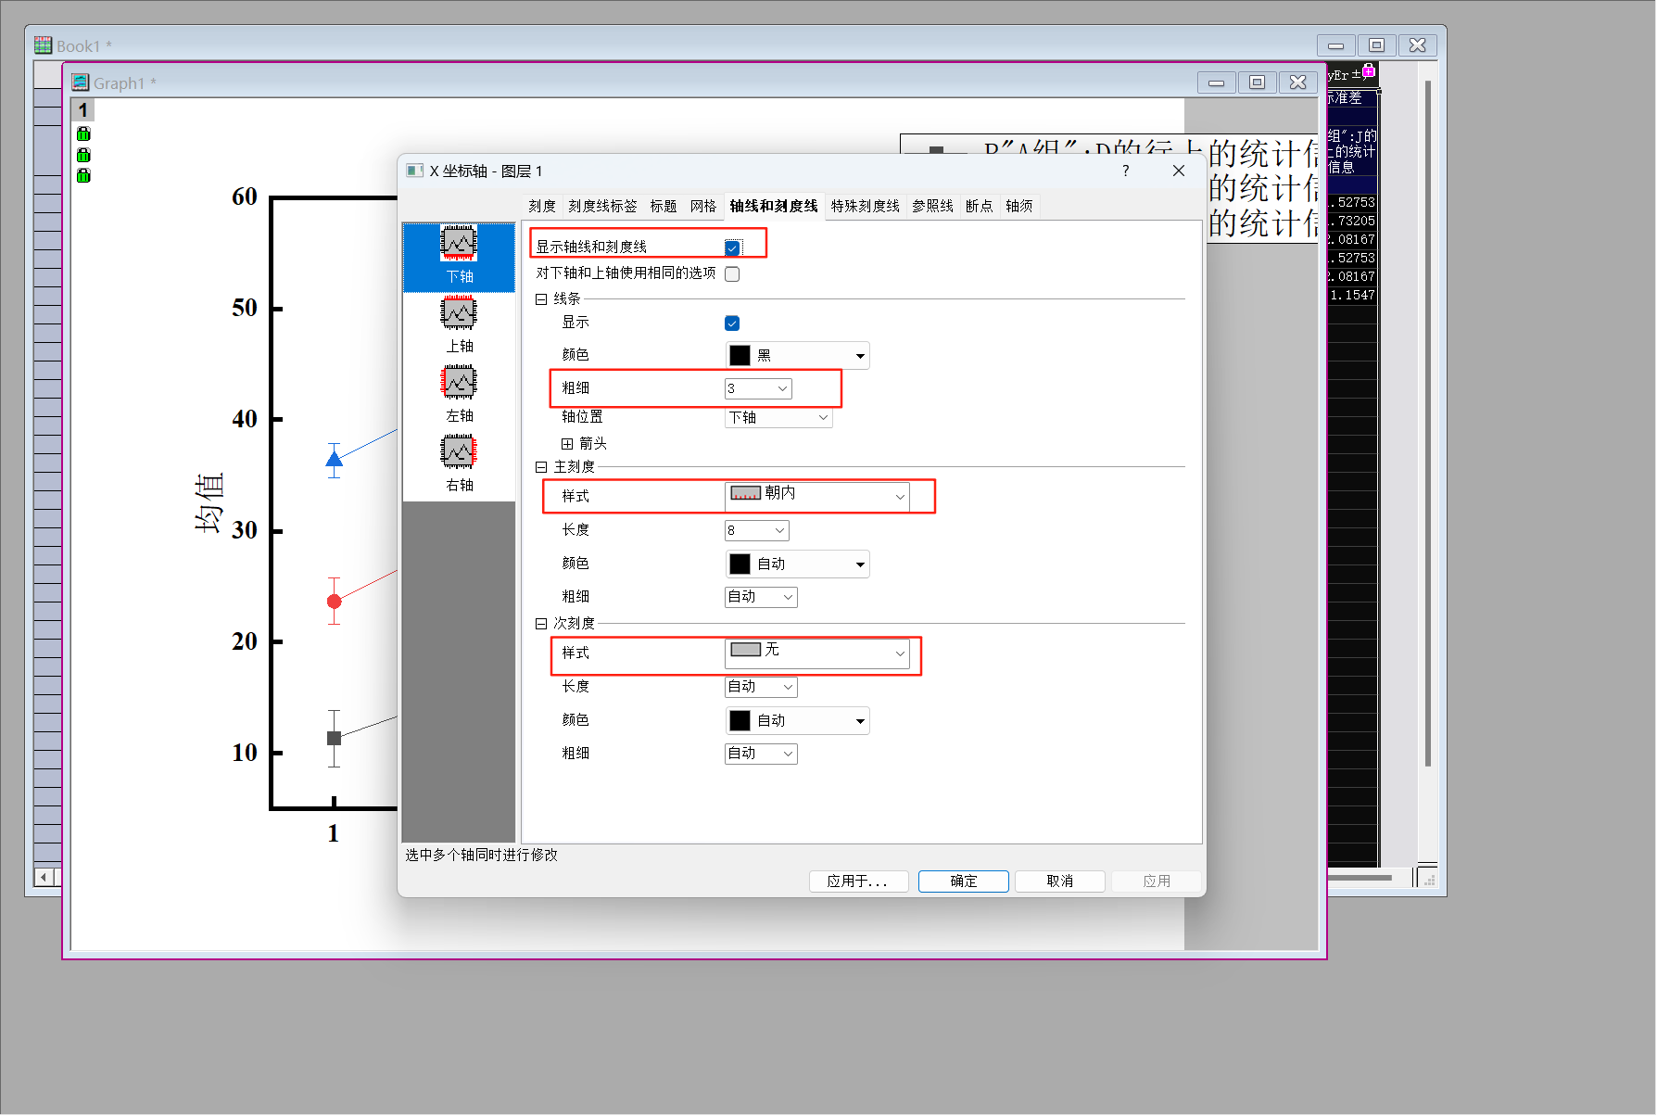Open the line 粗细 dropdown showing 3
1657x1116 pixels.
[758, 388]
